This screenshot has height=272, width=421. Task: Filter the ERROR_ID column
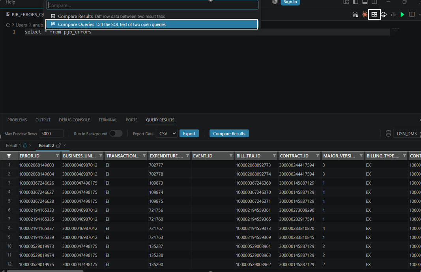click(58, 155)
